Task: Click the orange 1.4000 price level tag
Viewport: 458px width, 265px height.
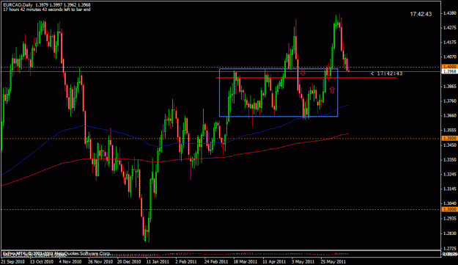Action: pyautogui.click(x=449, y=67)
